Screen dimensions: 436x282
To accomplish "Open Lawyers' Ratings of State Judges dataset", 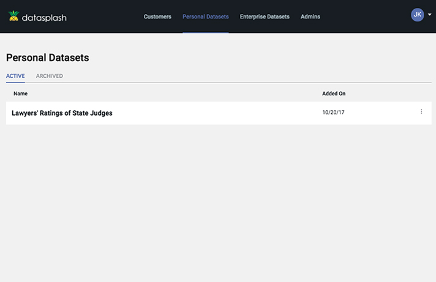I will pyautogui.click(x=62, y=113).
